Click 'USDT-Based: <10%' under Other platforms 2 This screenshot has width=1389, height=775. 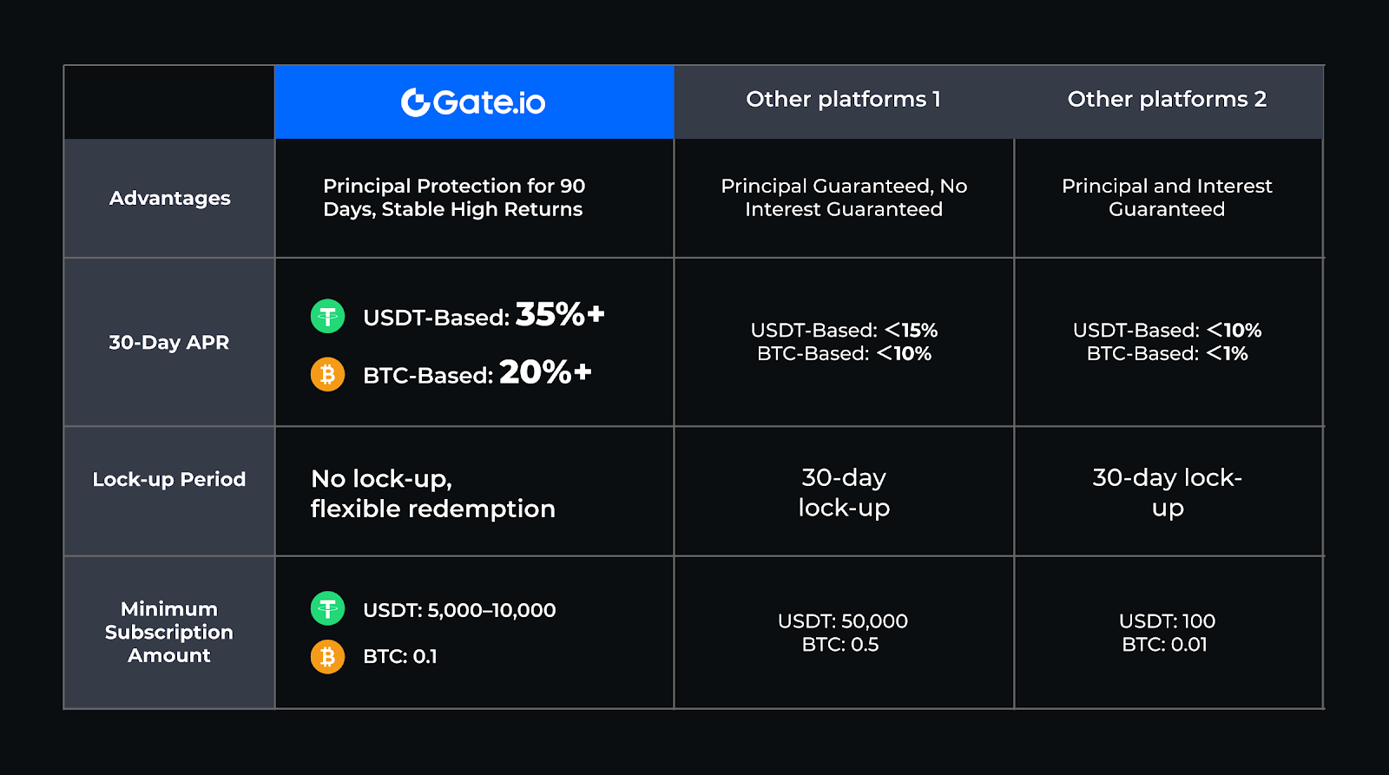1167,330
